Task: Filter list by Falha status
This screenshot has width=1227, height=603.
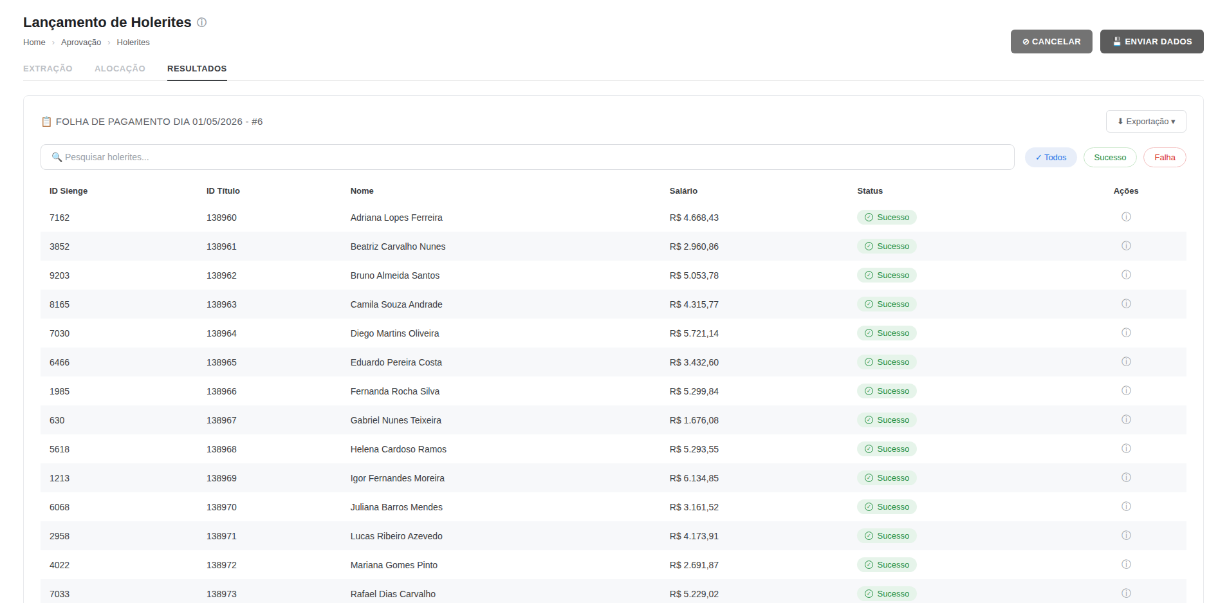Action: tap(1165, 157)
